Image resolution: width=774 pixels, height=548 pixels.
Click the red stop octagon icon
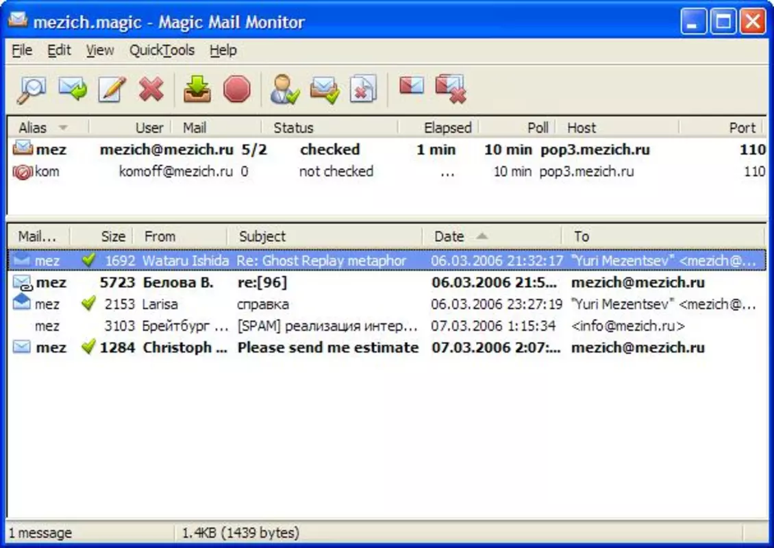pos(237,89)
